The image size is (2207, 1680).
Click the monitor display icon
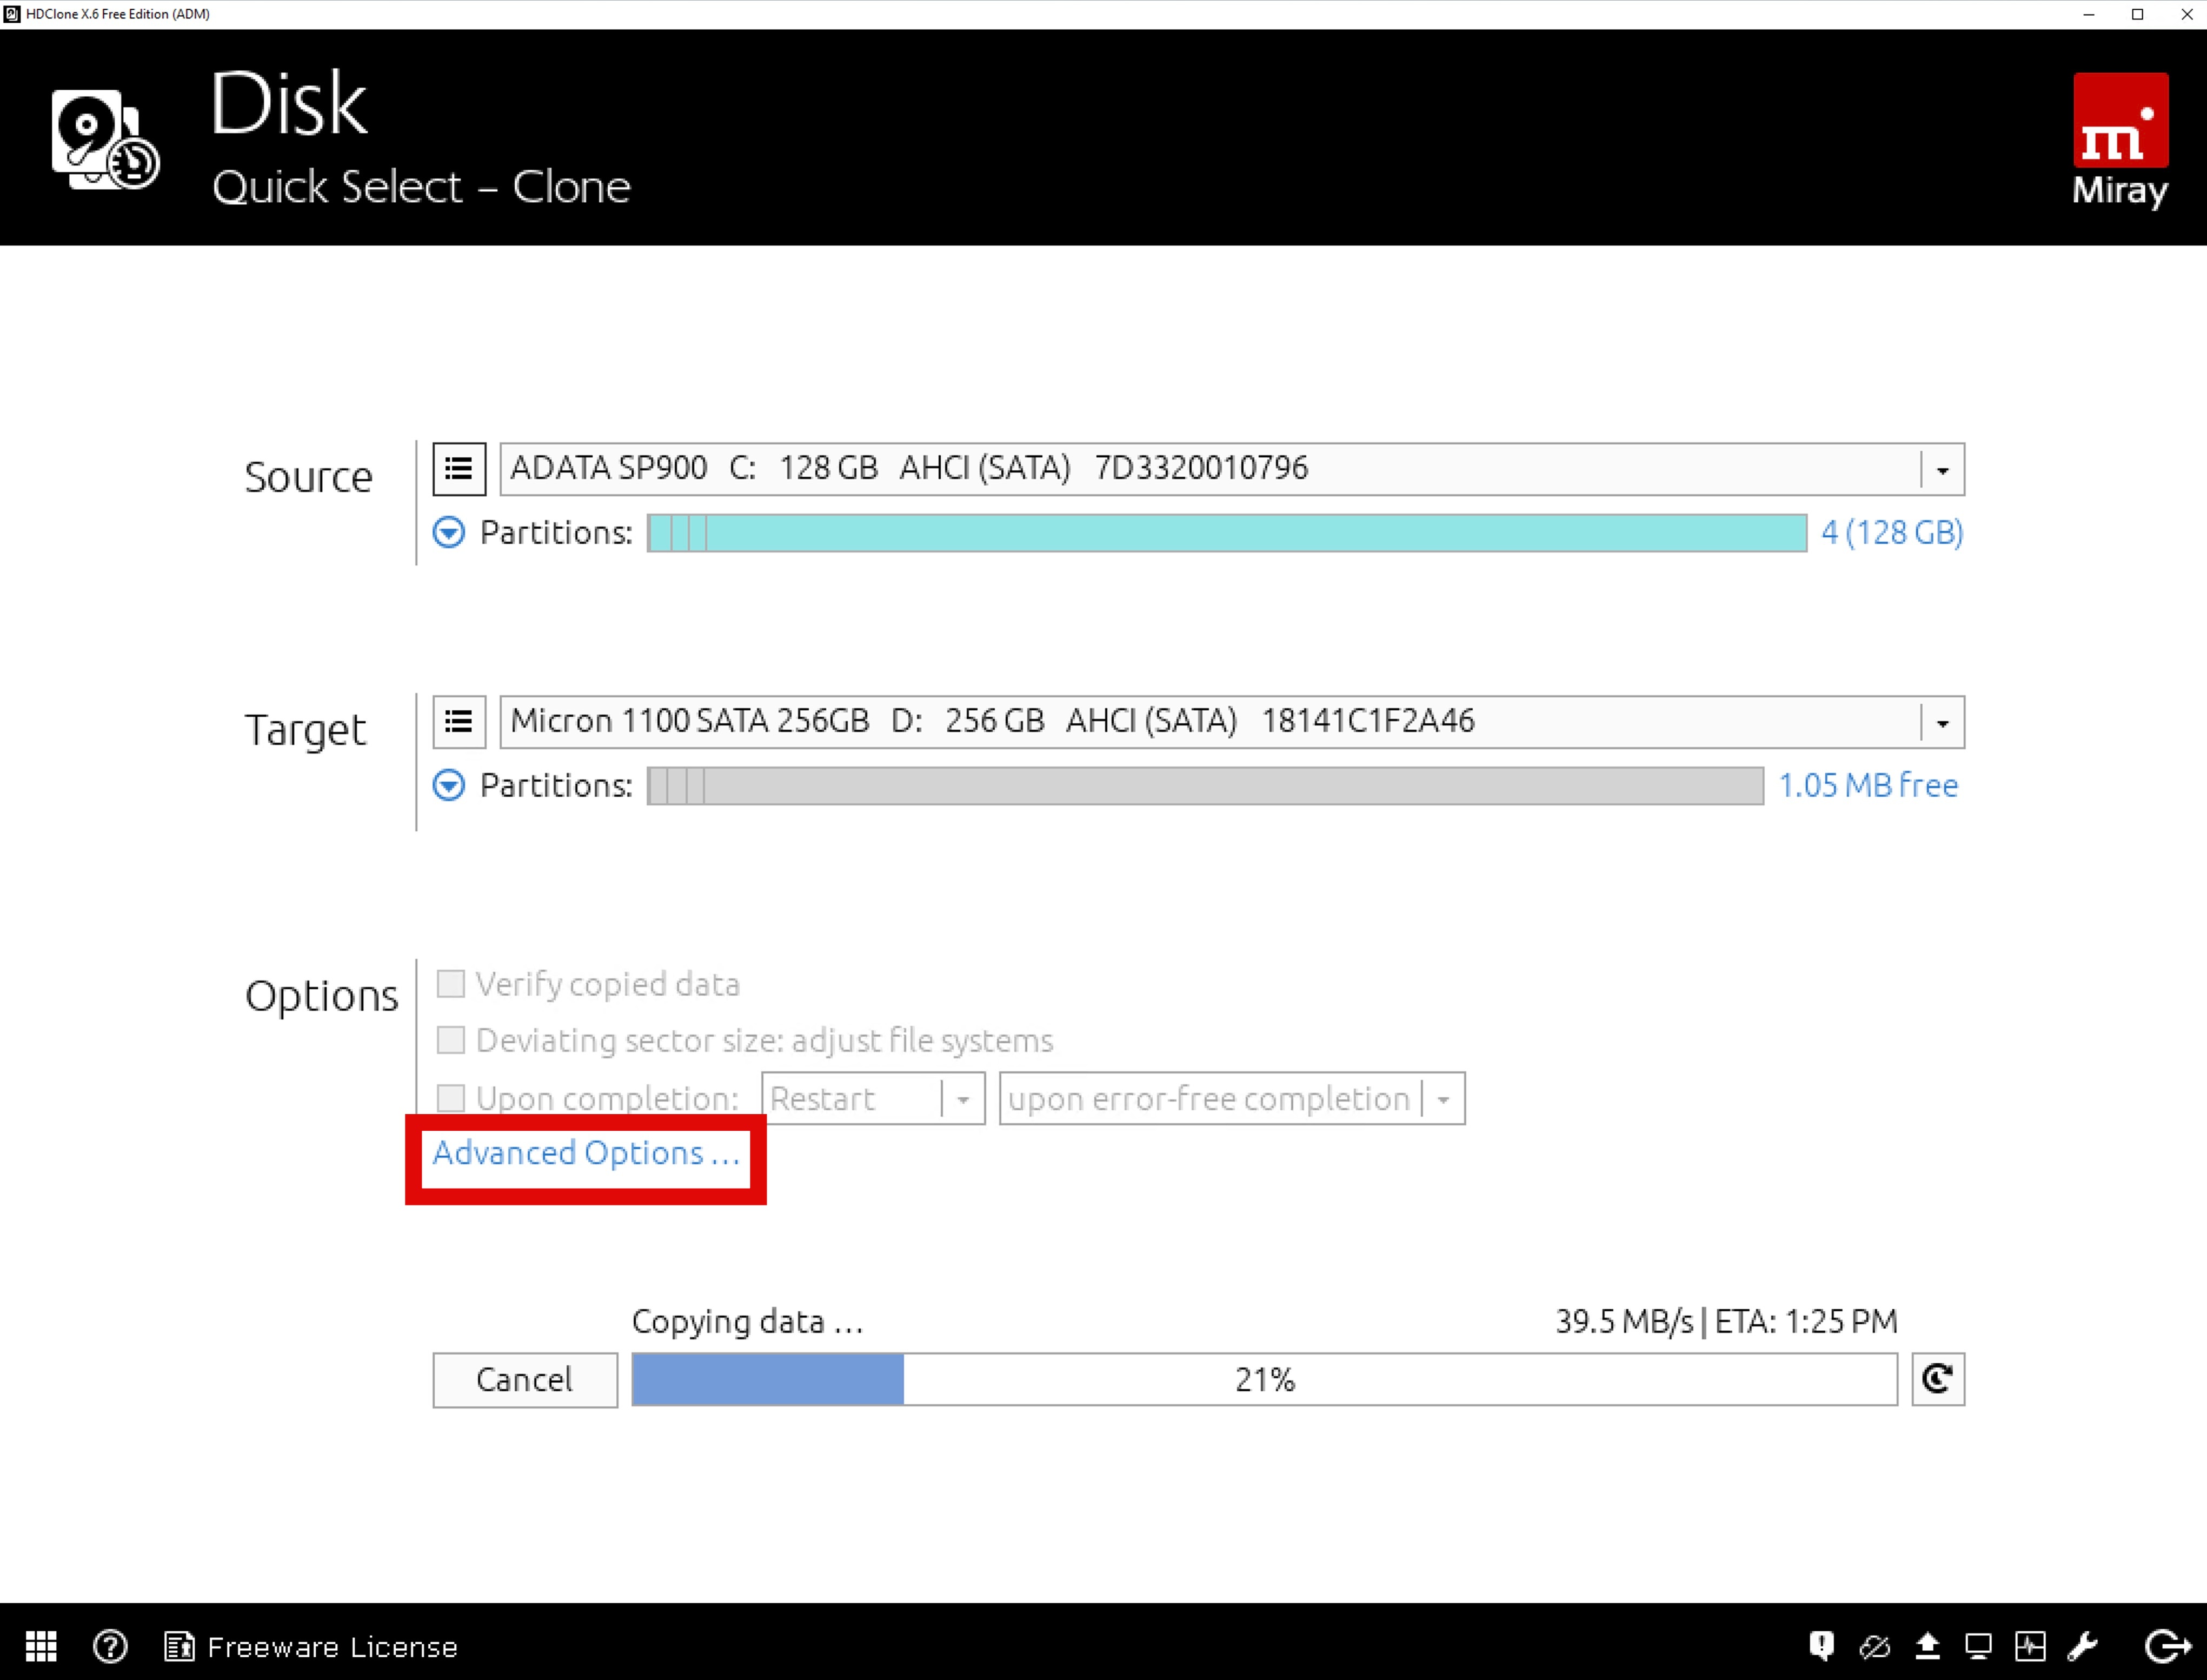click(1978, 1645)
